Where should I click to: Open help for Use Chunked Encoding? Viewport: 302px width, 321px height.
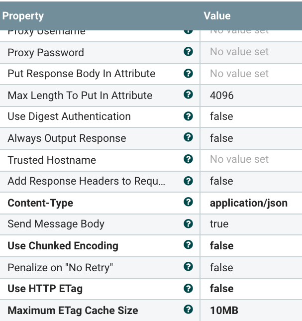click(188, 245)
